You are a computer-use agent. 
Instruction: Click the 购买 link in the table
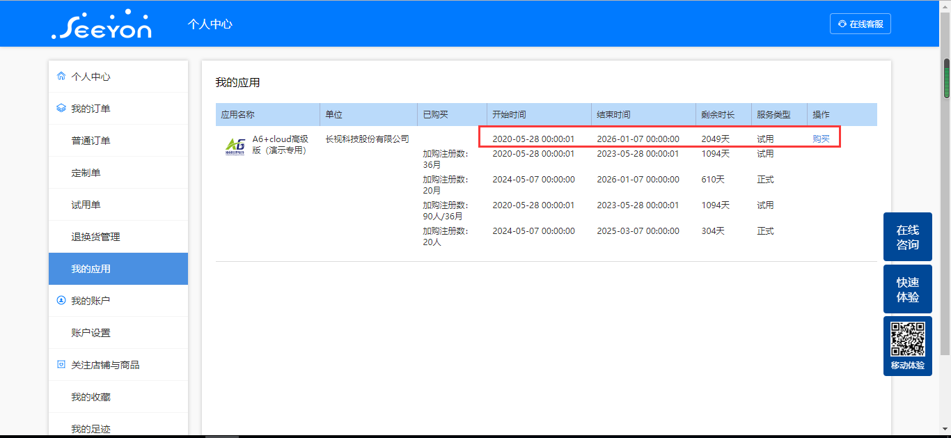click(822, 139)
